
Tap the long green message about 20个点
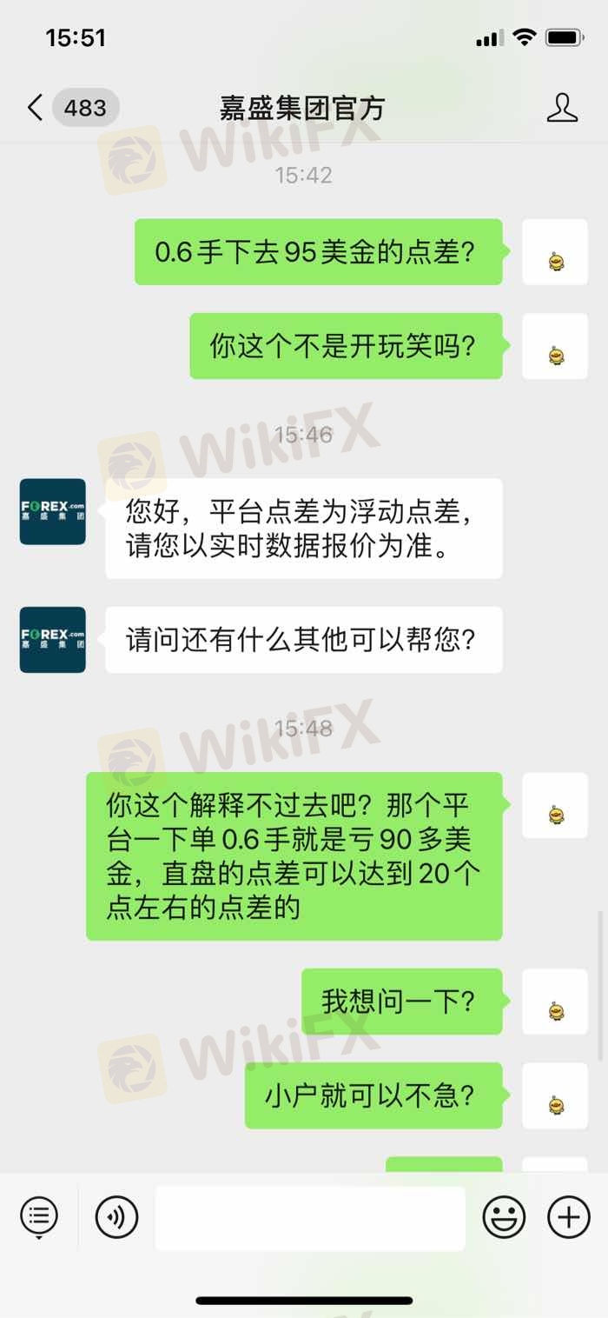(x=294, y=856)
